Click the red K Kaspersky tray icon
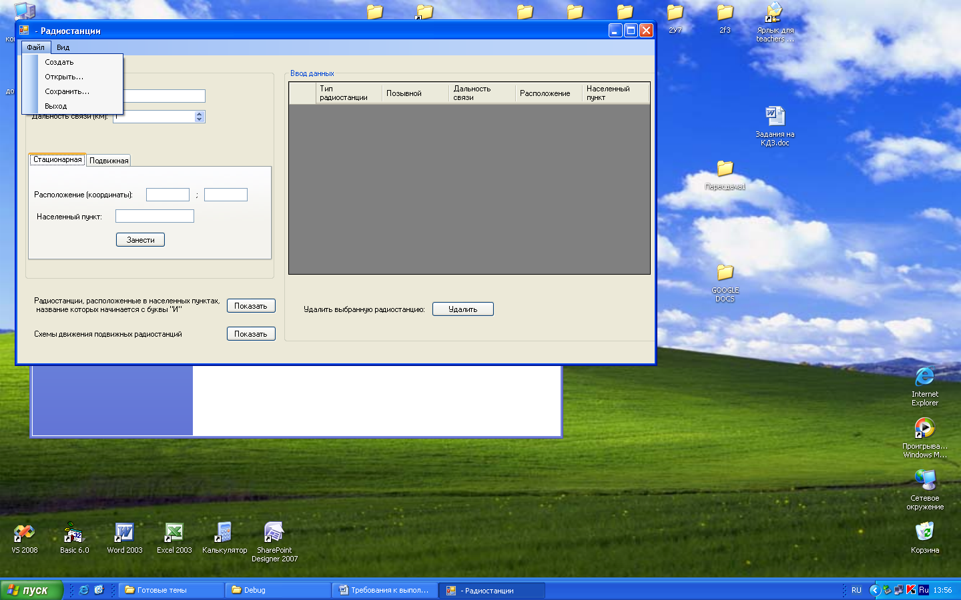The width and height of the screenshot is (961, 600). click(911, 590)
